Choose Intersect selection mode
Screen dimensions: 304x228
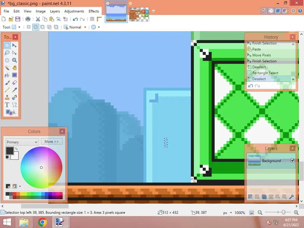coord(49,27)
